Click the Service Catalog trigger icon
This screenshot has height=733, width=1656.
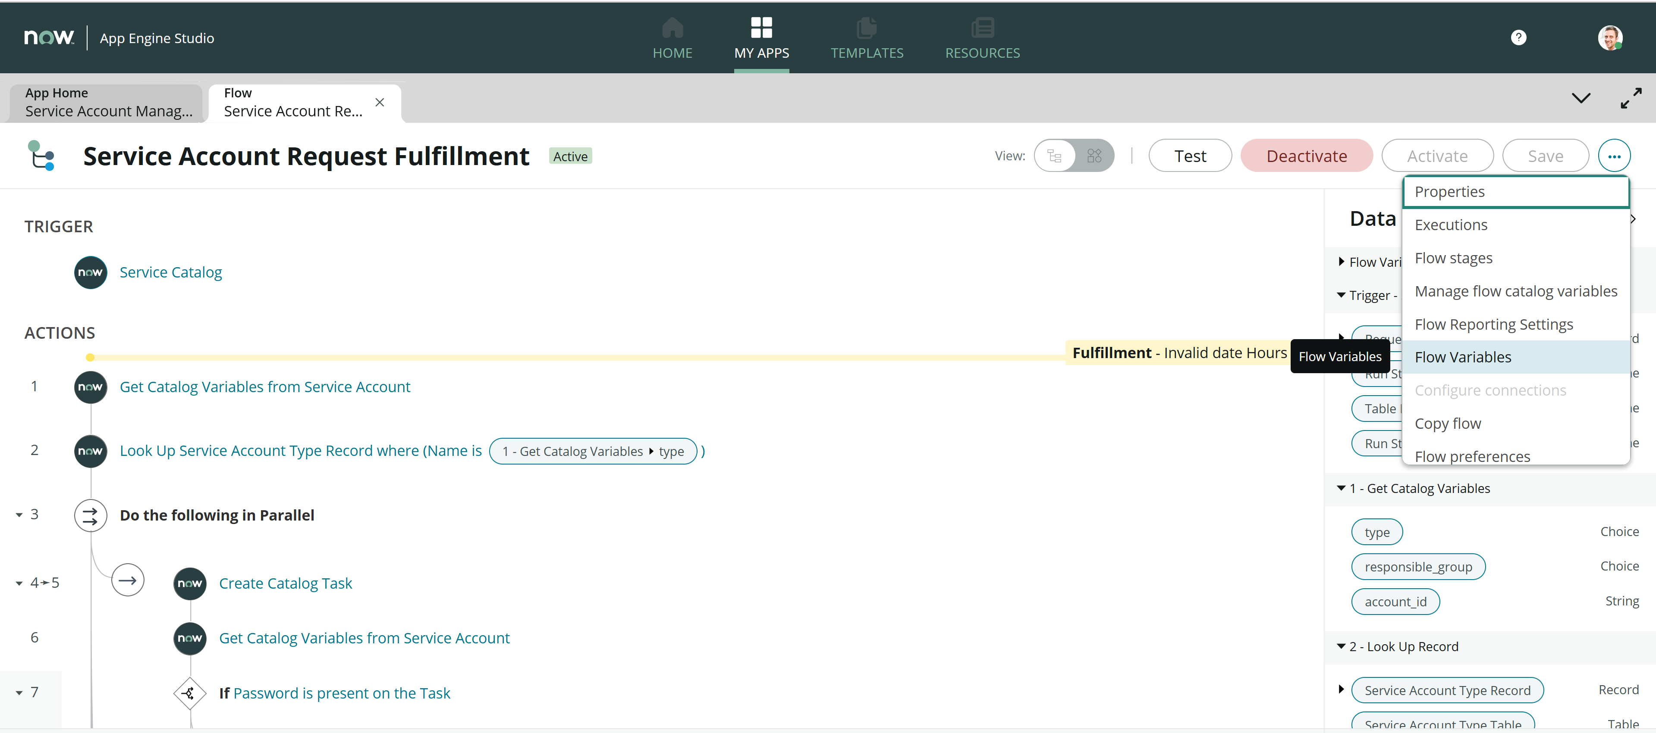[90, 272]
